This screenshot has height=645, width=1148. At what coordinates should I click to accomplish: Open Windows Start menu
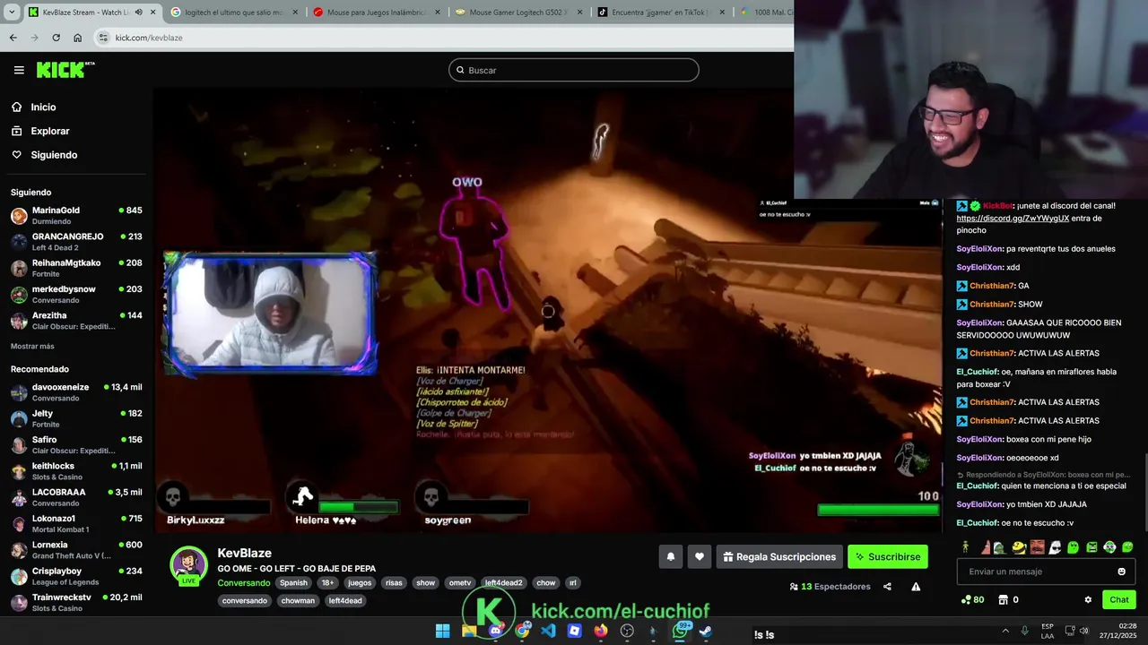[442, 631]
